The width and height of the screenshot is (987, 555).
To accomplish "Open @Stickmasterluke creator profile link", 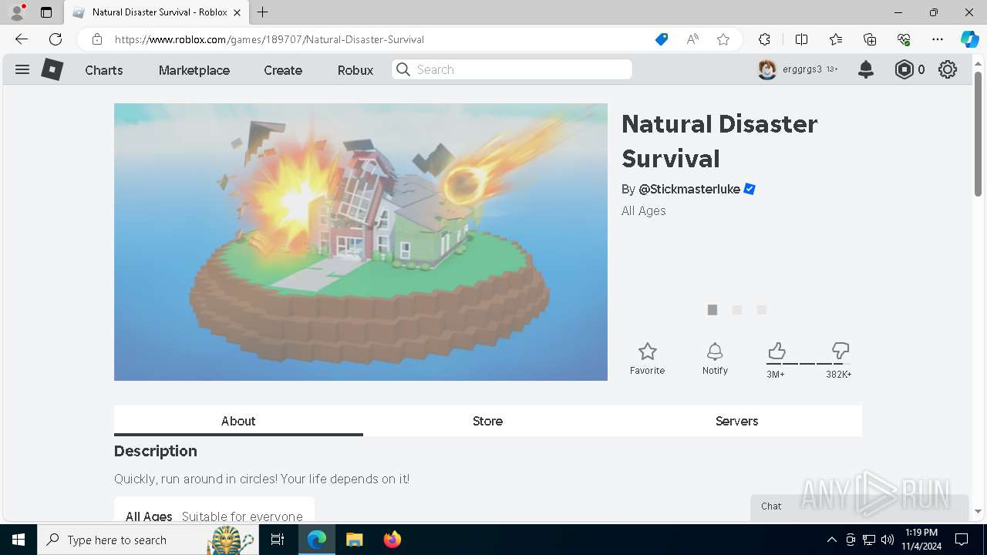I will (689, 189).
